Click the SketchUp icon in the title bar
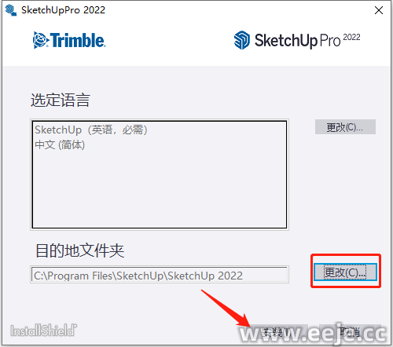This screenshot has width=393, height=347. pos(11,10)
